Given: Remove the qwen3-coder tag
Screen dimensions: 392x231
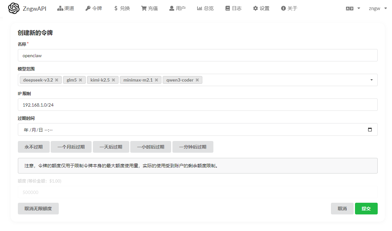Looking at the screenshot, I should (197, 80).
